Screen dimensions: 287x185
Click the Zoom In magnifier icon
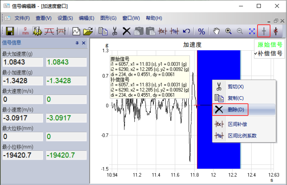(x=228, y=31)
